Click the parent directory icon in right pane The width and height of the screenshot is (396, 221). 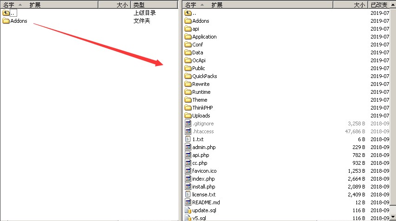[188, 13]
